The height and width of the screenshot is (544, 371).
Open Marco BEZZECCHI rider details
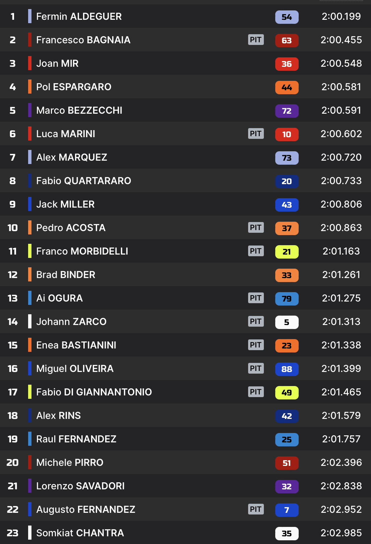pyautogui.click(x=79, y=110)
